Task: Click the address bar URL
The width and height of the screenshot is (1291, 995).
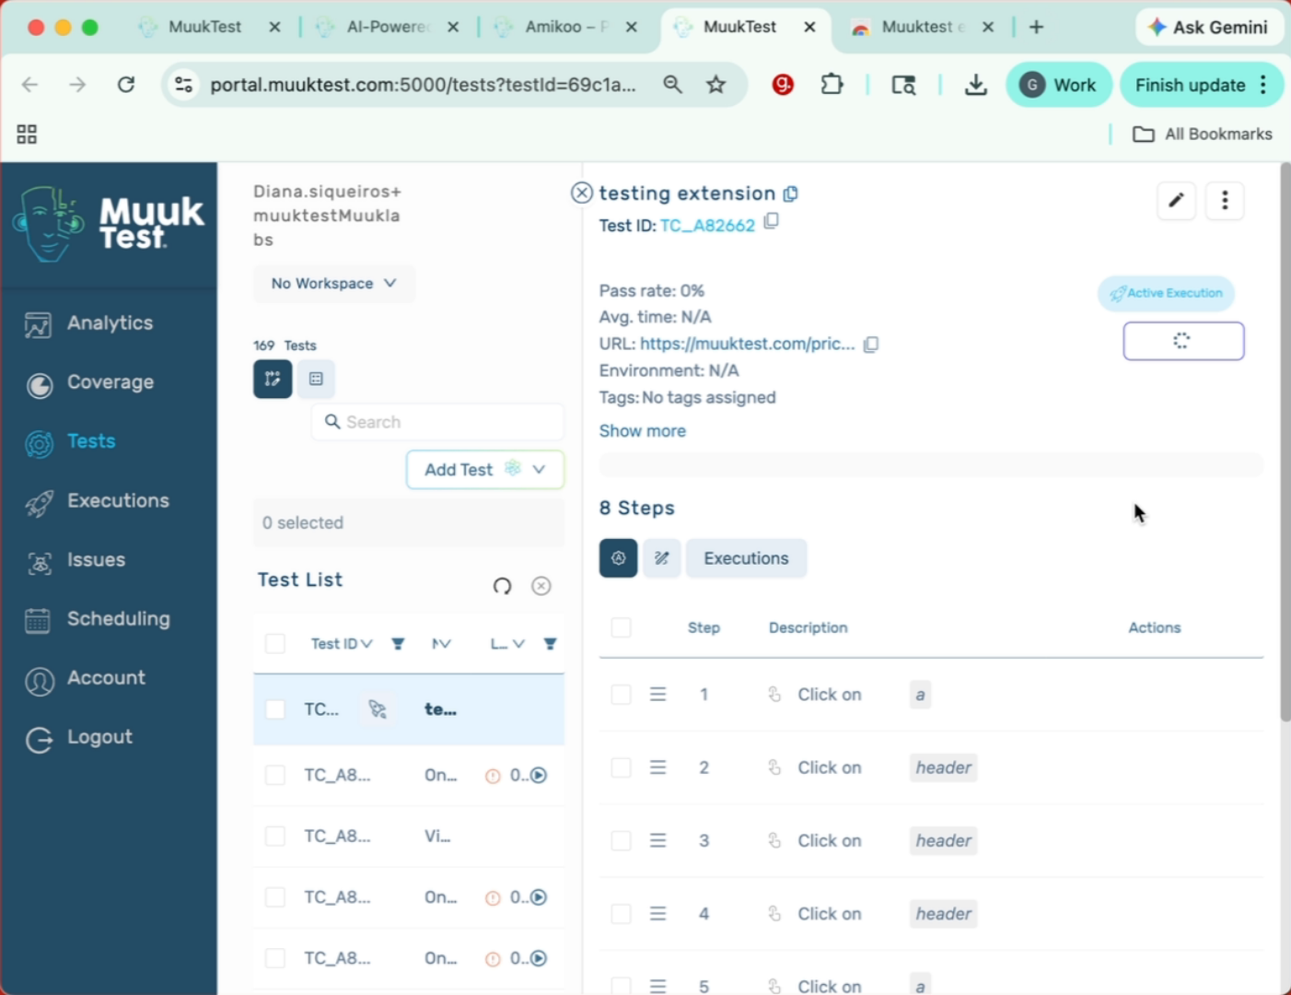Action: 423,85
